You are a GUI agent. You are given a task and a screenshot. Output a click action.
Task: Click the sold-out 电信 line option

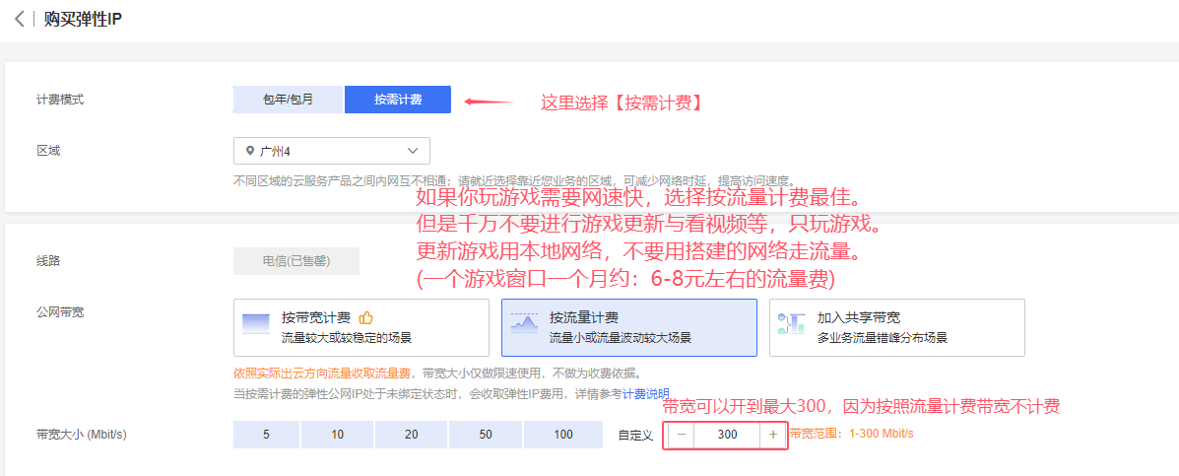(x=296, y=261)
